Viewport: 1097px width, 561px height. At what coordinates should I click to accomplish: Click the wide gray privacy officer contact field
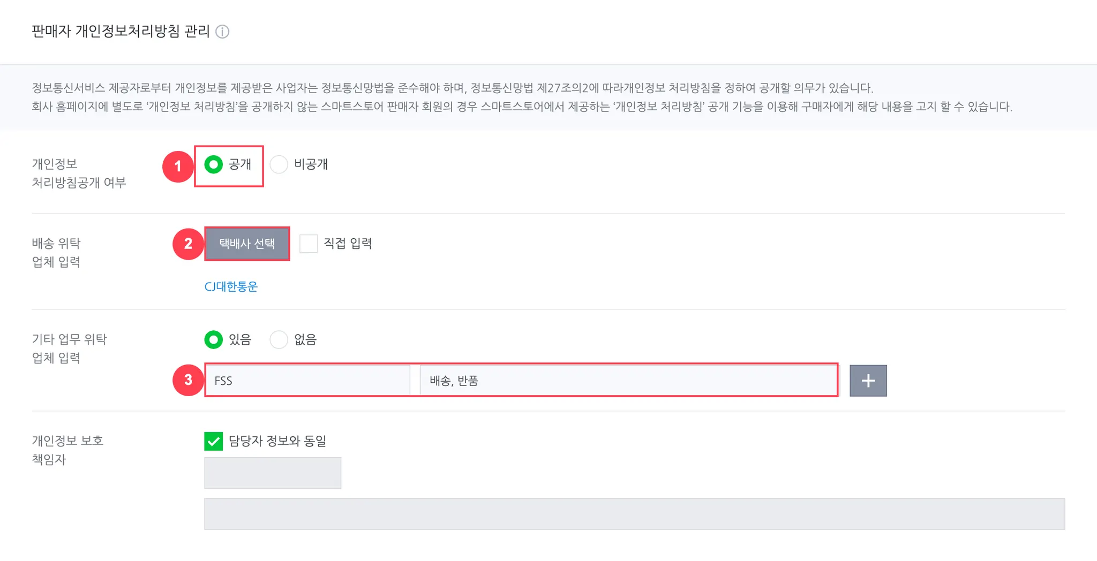[634, 514]
